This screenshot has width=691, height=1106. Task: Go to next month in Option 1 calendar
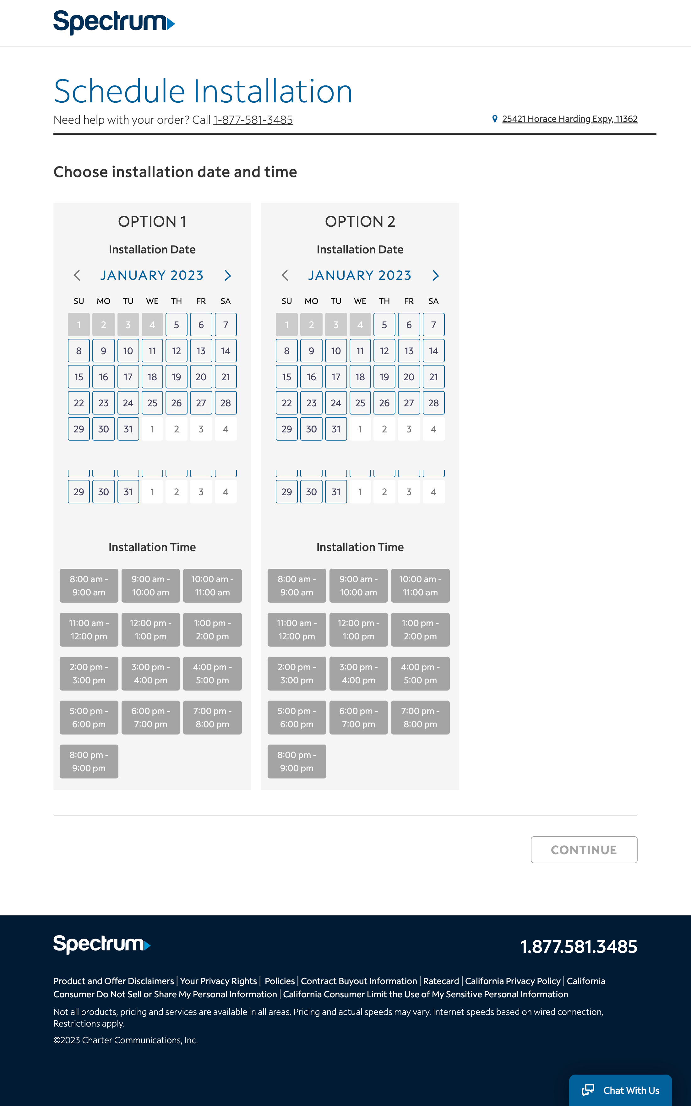[x=228, y=275]
